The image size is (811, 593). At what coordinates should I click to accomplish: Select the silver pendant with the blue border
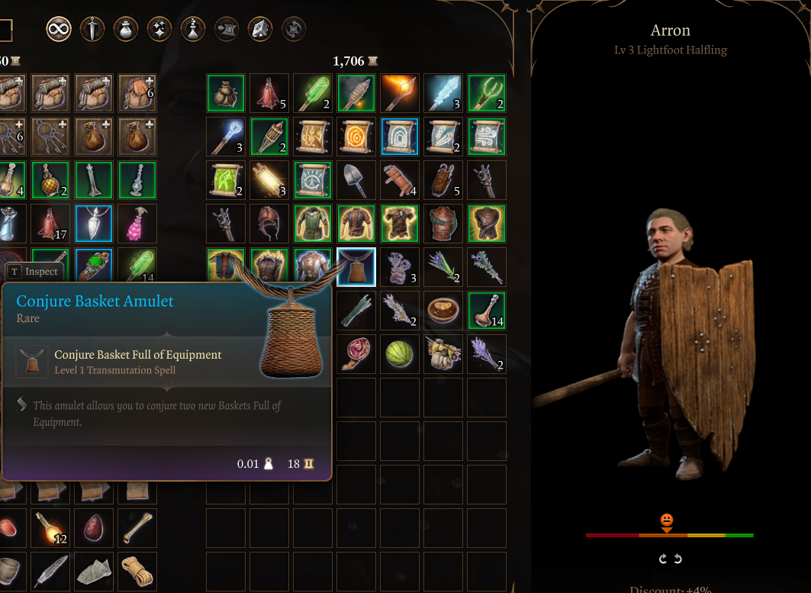point(94,224)
